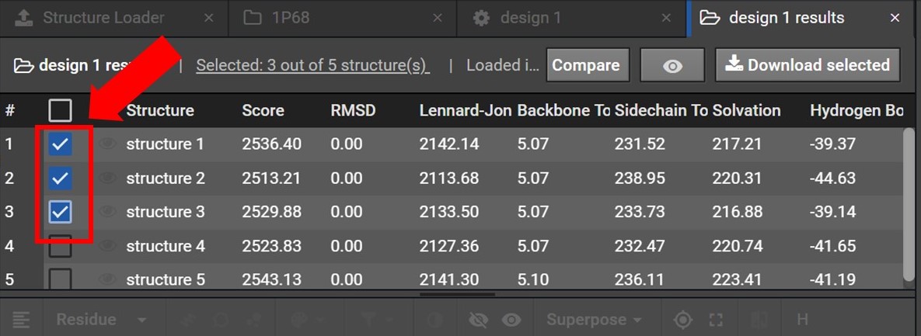Viewport: 921px width, 336px height.
Task: Click the eye icon button beside Compare
Action: click(672, 66)
